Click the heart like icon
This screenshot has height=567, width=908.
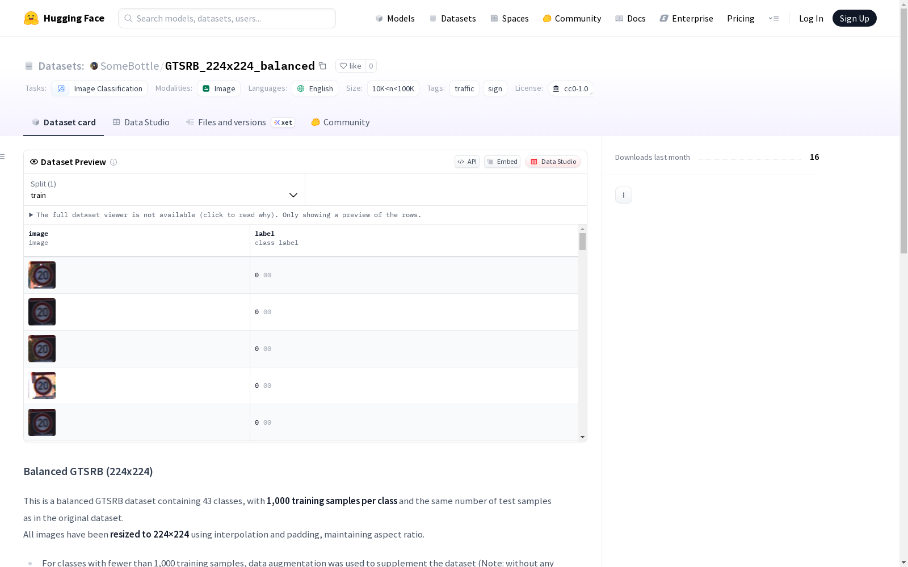tap(343, 66)
